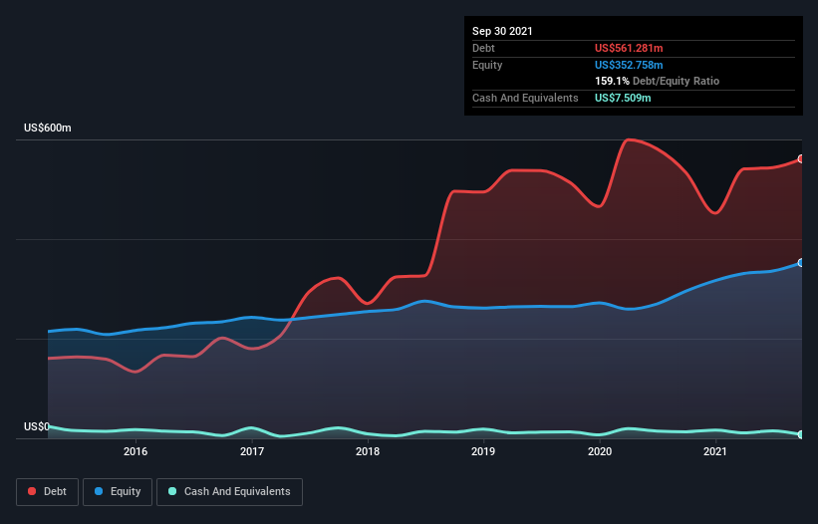Viewport: 818px width, 524px height.
Task: Select the Debt endpoint marker on red line
Action: coord(801,159)
